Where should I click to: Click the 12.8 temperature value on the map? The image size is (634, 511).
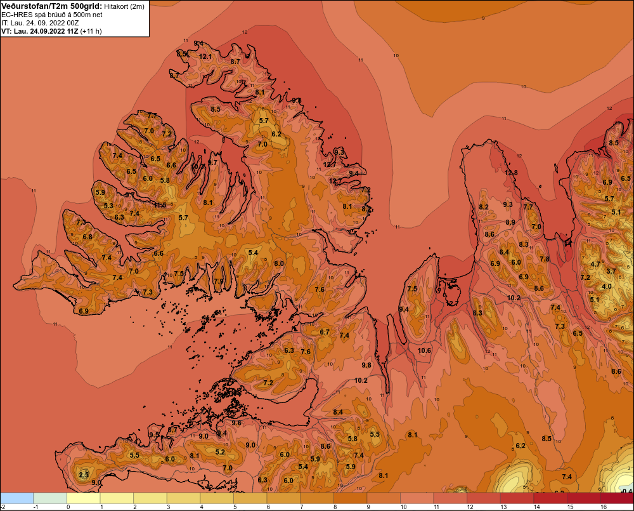(511, 173)
